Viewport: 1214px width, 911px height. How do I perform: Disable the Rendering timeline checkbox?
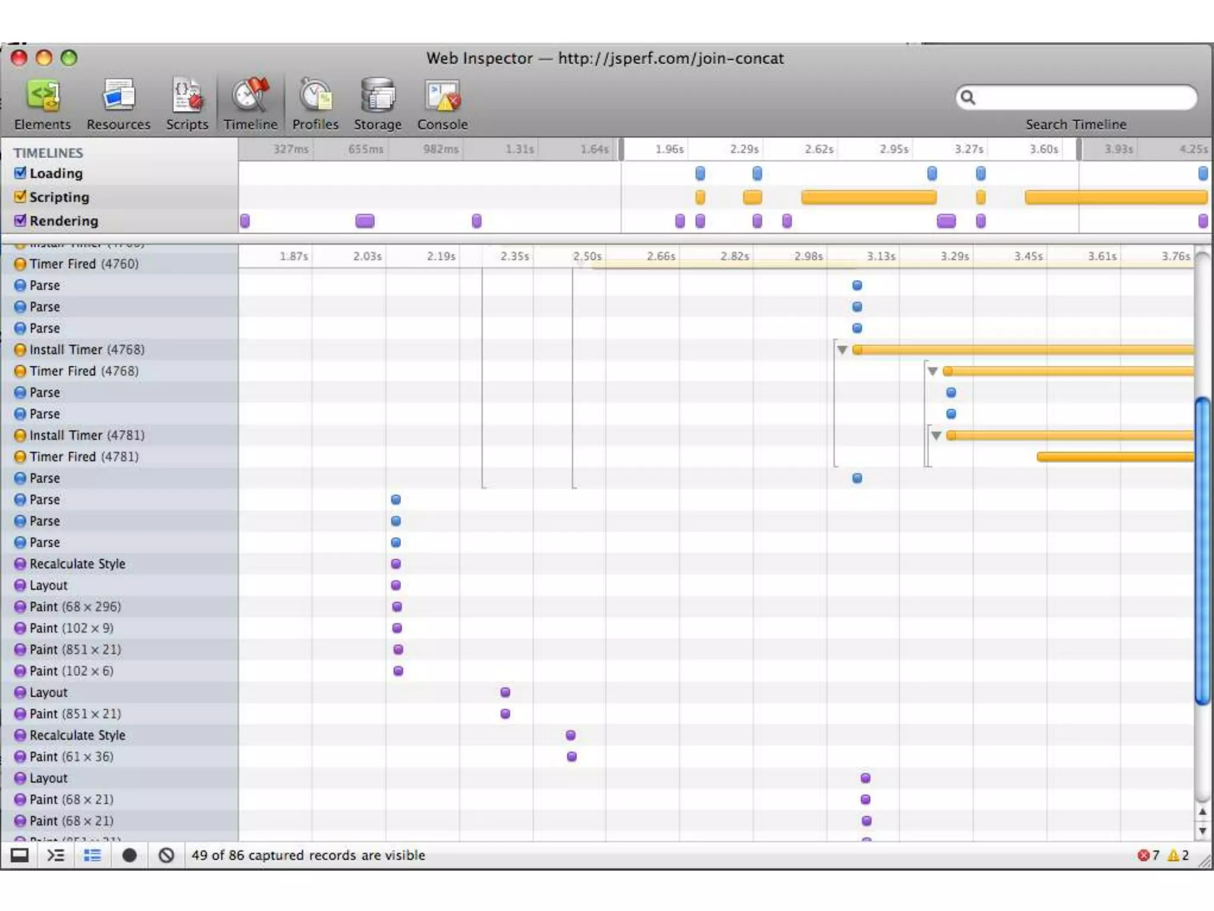click(21, 221)
